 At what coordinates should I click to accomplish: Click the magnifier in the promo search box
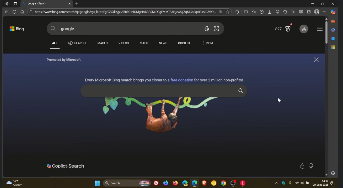tap(240, 91)
